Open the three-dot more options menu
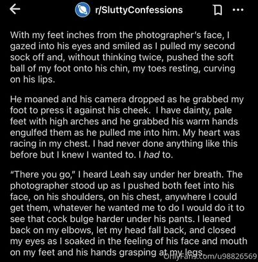Screen dimensions: 258x262 click(238, 10)
